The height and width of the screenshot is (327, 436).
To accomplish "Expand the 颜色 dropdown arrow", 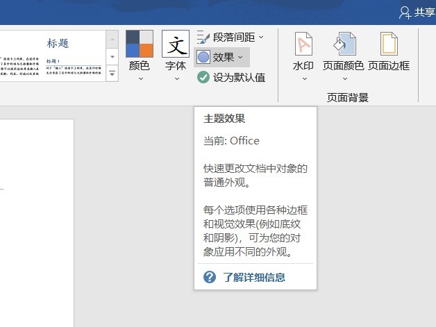I will pyautogui.click(x=141, y=78).
